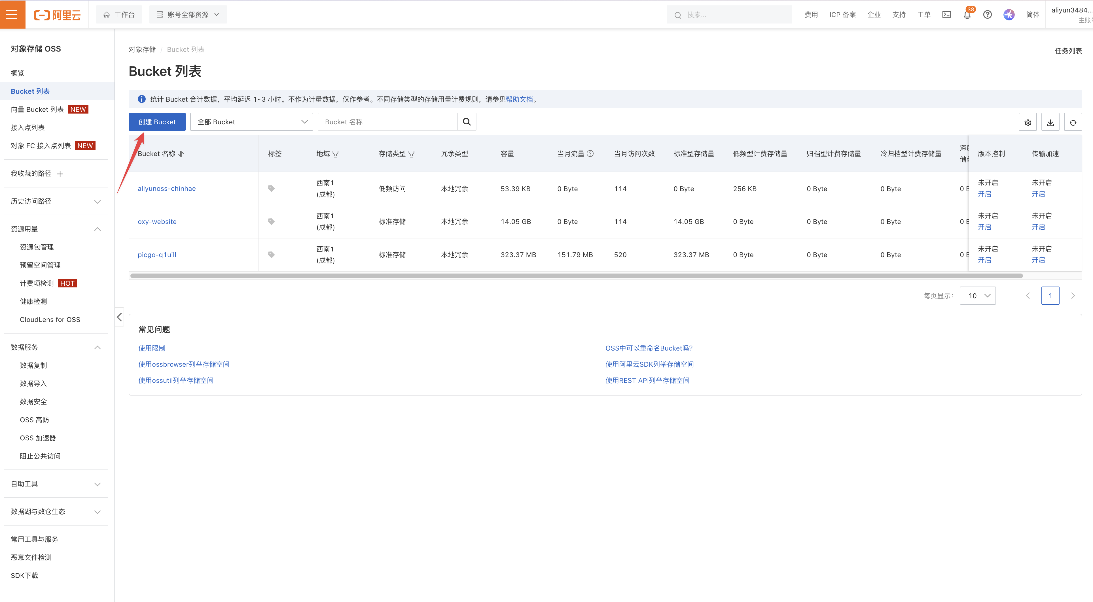
Task: Go to 工作台 in the top bar
Action: pos(119,14)
